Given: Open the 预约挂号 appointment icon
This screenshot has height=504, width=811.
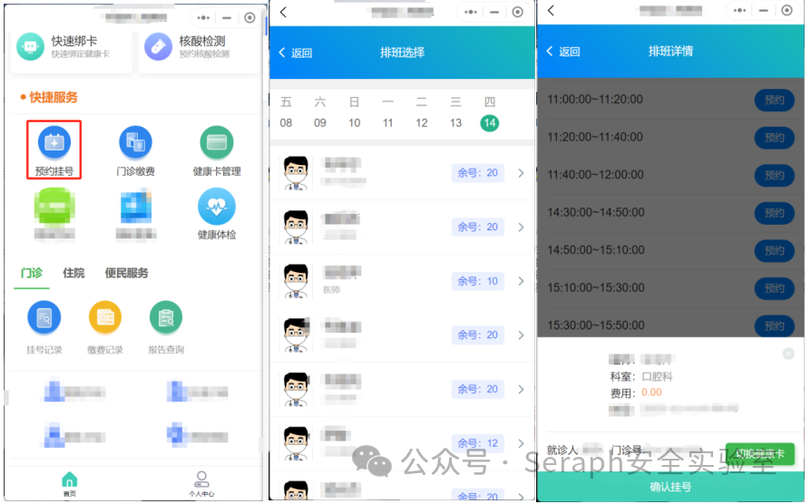Looking at the screenshot, I should pos(54,142).
